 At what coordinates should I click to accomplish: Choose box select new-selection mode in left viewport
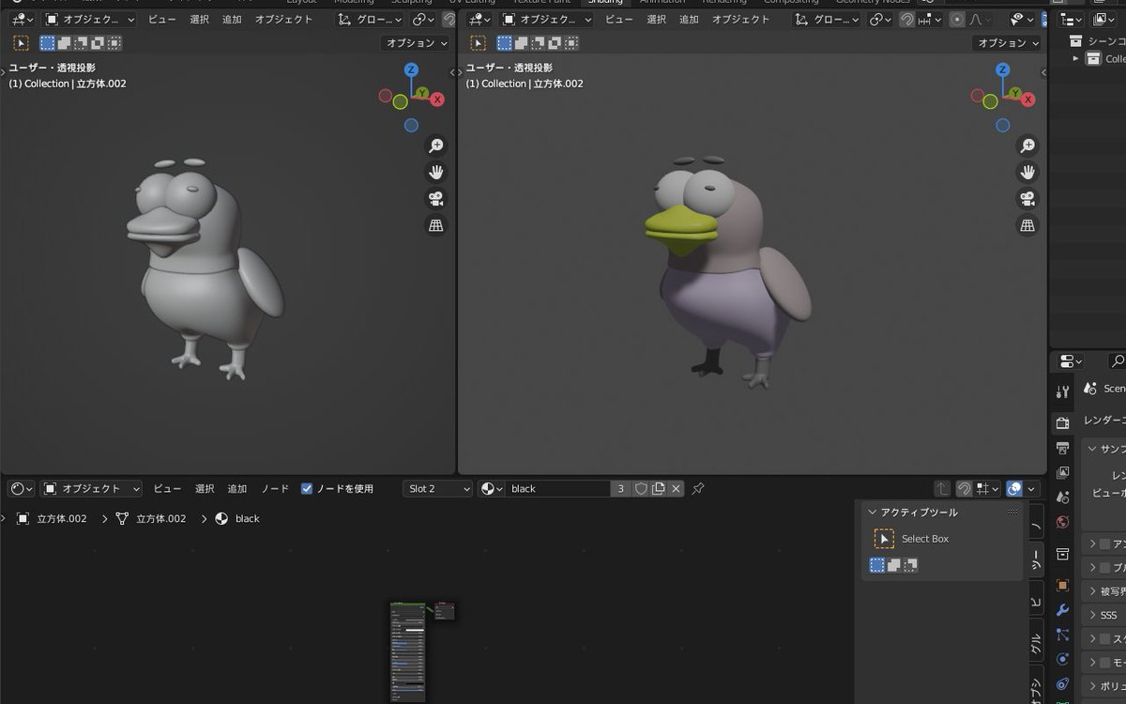coord(47,43)
